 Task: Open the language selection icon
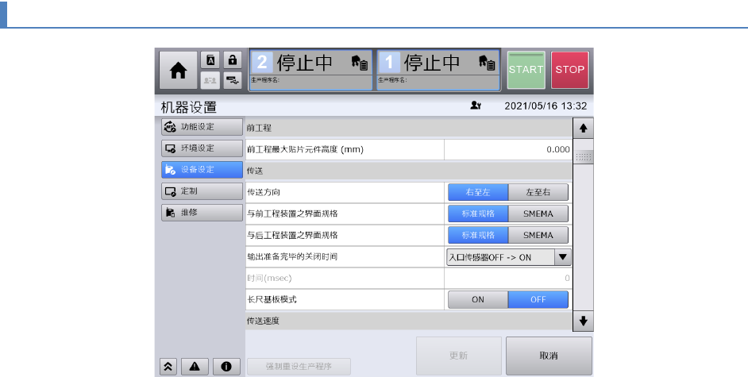coord(210,60)
